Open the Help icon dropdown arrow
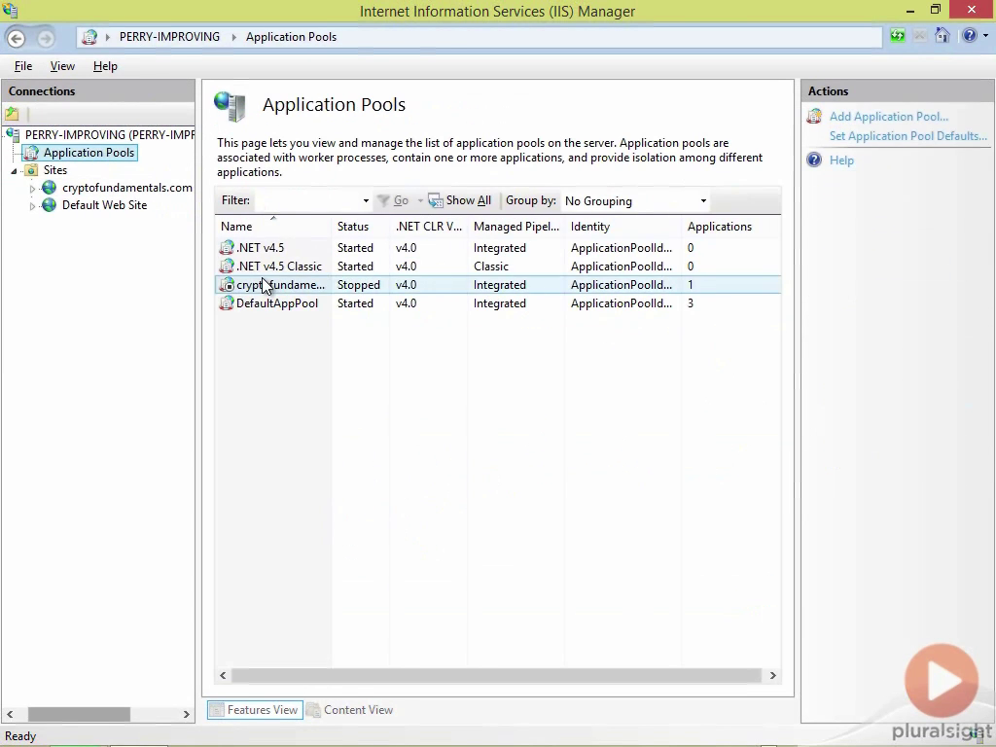This screenshot has width=996, height=747. click(x=986, y=36)
